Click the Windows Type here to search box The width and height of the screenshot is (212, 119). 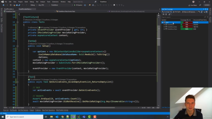[24, 117]
